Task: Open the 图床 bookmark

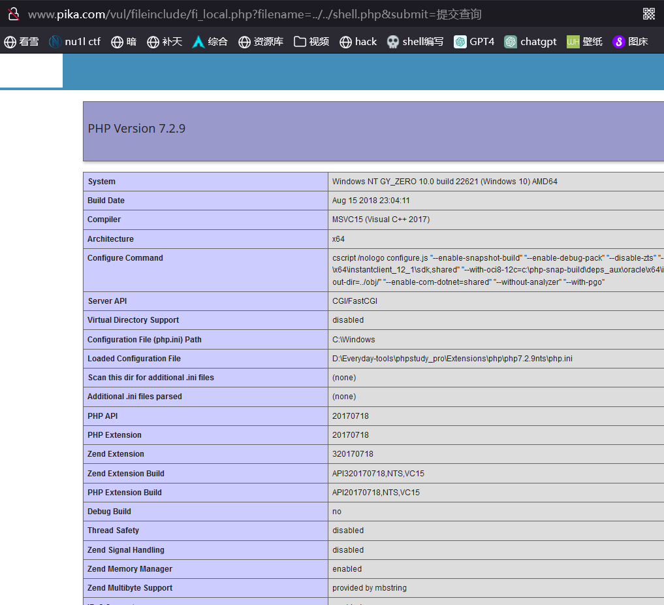Action: point(631,42)
